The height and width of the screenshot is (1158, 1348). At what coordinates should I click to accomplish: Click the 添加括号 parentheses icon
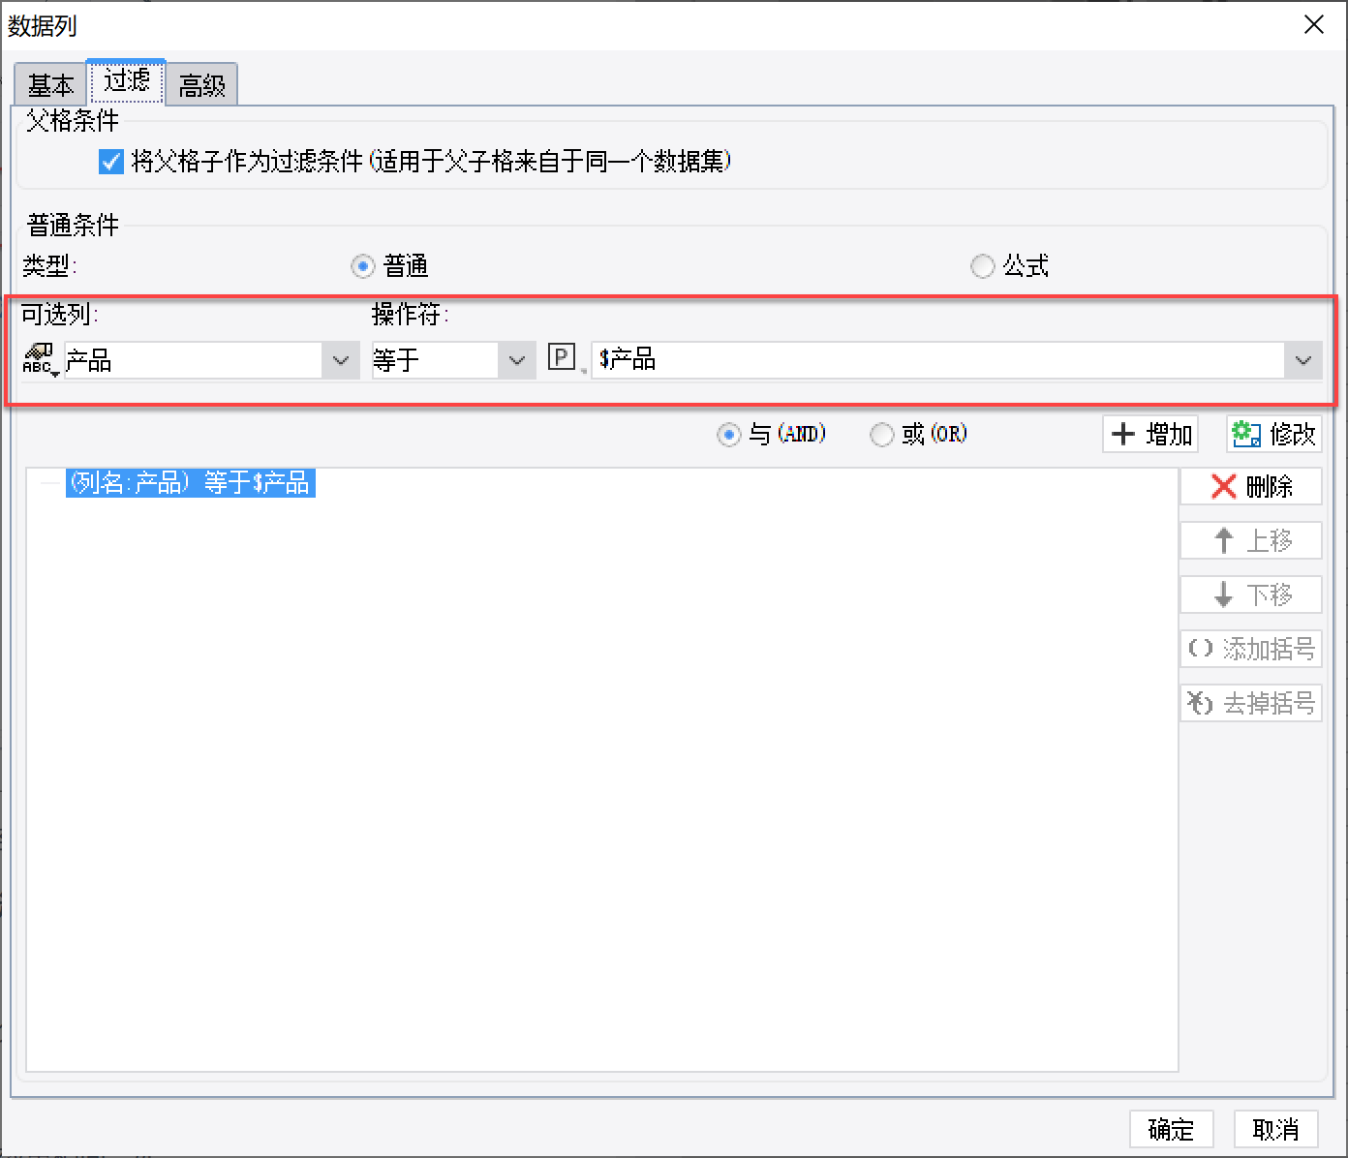tap(1201, 649)
